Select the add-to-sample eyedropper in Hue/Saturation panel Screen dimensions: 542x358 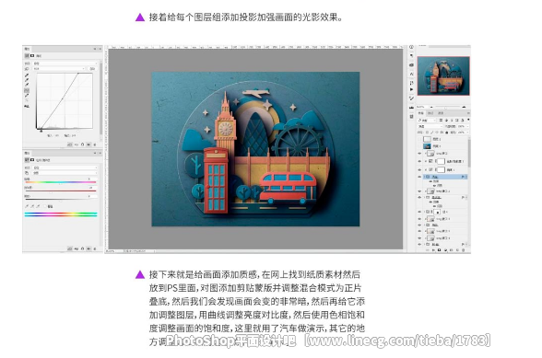pos(32,206)
